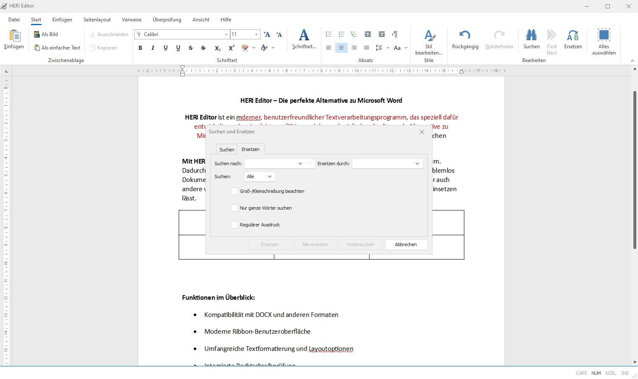Screen dimensions: 638x379
Task: Click the misspelled word 'mderner'
Action: [x=249, y=117]
